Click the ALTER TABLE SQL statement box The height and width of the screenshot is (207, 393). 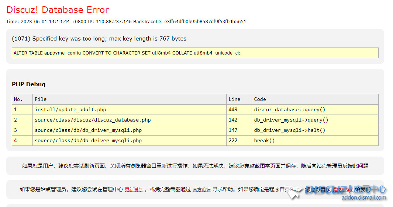pyautogui.click(x=195, y=53)
